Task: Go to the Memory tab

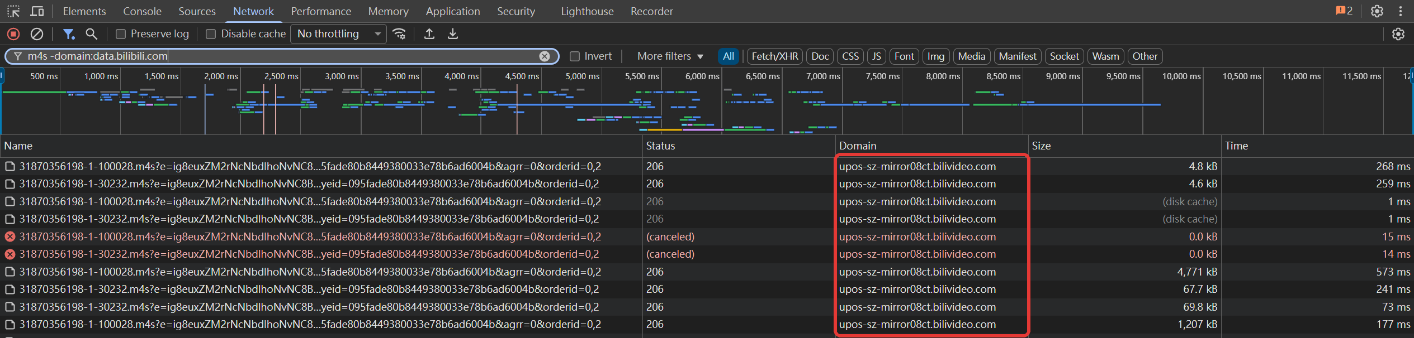Action: coord(388,11)
